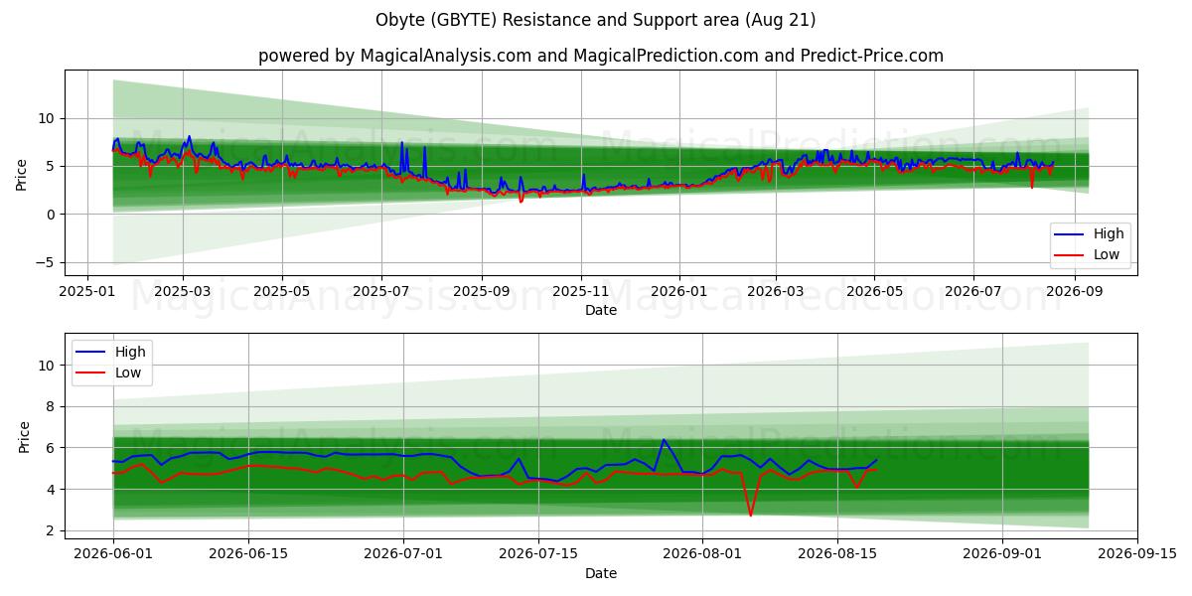Click the '2026-09-15' tick label on bottom chart

tap(1137, 555)
